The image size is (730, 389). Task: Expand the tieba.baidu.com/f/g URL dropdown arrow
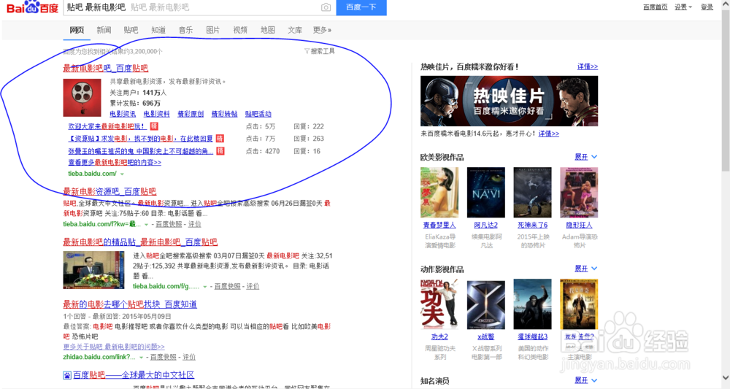(x=205, y=287)
